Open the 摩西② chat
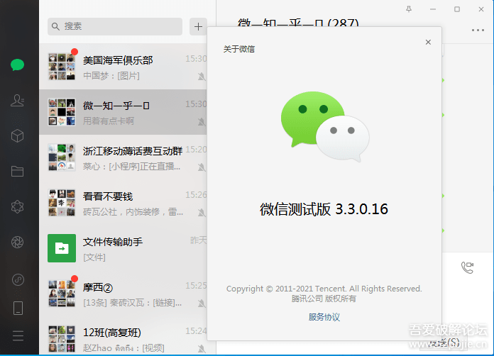The height and width of the screenshot is (356, 494). click(123, 294)
